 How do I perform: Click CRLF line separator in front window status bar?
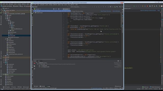point(107,88)
